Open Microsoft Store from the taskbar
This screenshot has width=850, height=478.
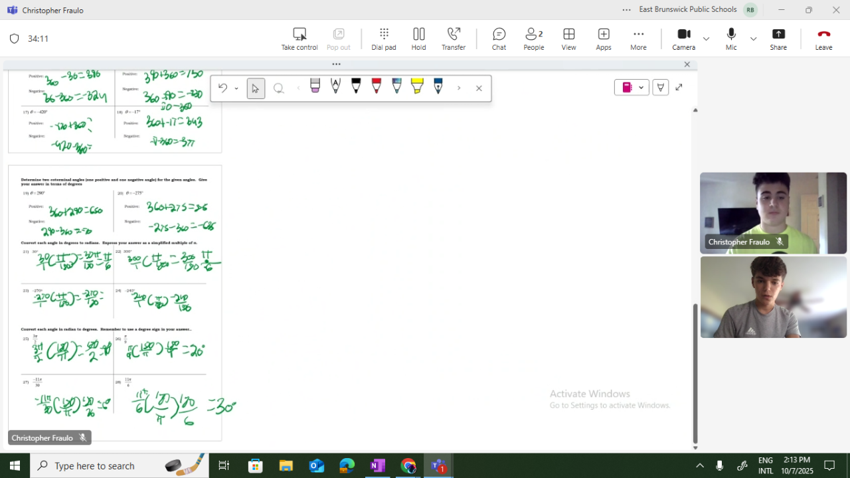tap(256, 465)
